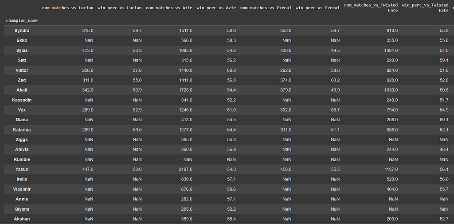Image resolution: width=454 pixels, height=224 pixels.
Task: Select the Syndra row label
Action: pos(22,31)
